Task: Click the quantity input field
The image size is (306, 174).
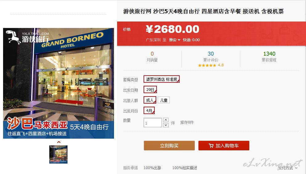Action: pos(153,123)
